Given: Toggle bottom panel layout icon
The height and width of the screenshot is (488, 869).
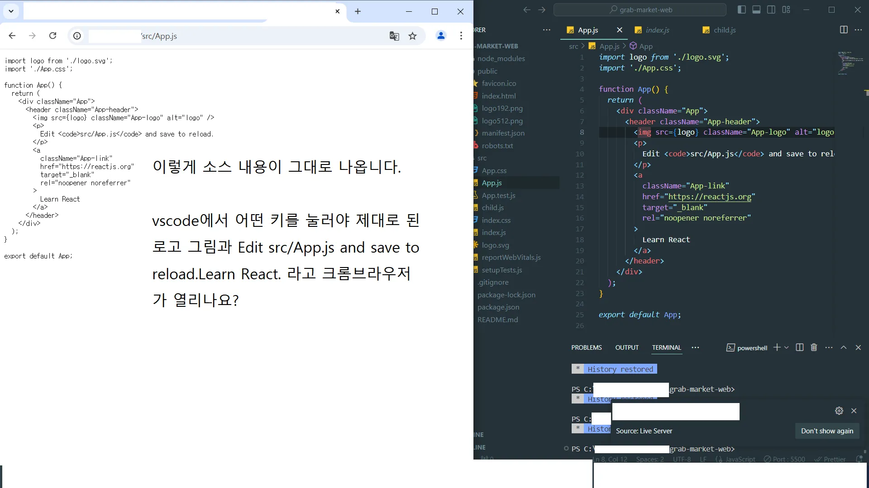Looking at the screenshot, I should tap(756, 9).
